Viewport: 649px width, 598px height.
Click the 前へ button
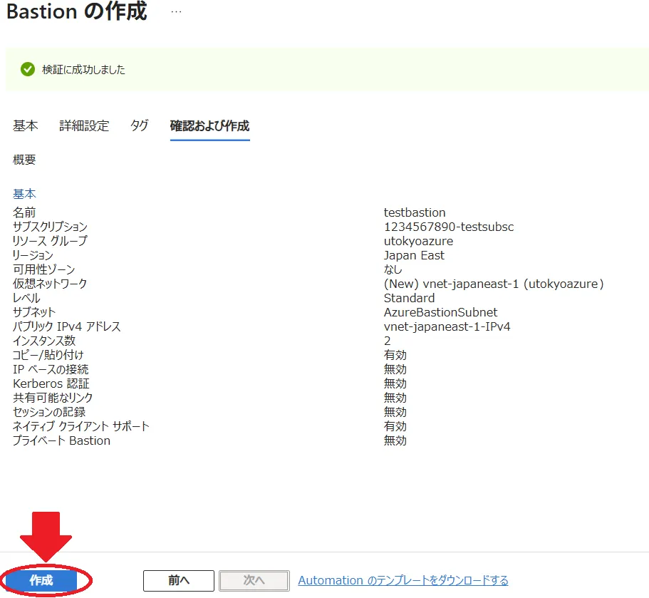click(x=178, y=580)
